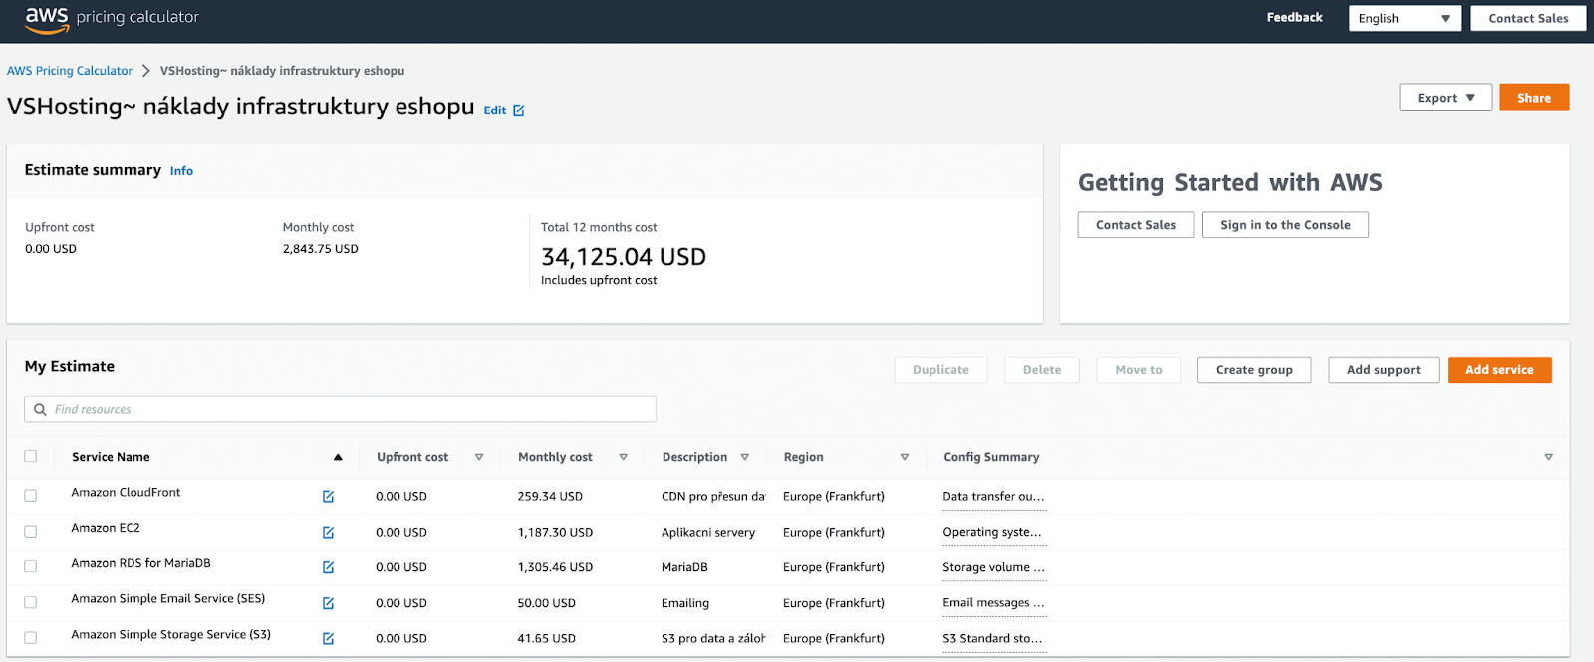Click the breadcrumb chevron separator
Viewport: 1594px width, 662px height.
[x=146, y=71]
